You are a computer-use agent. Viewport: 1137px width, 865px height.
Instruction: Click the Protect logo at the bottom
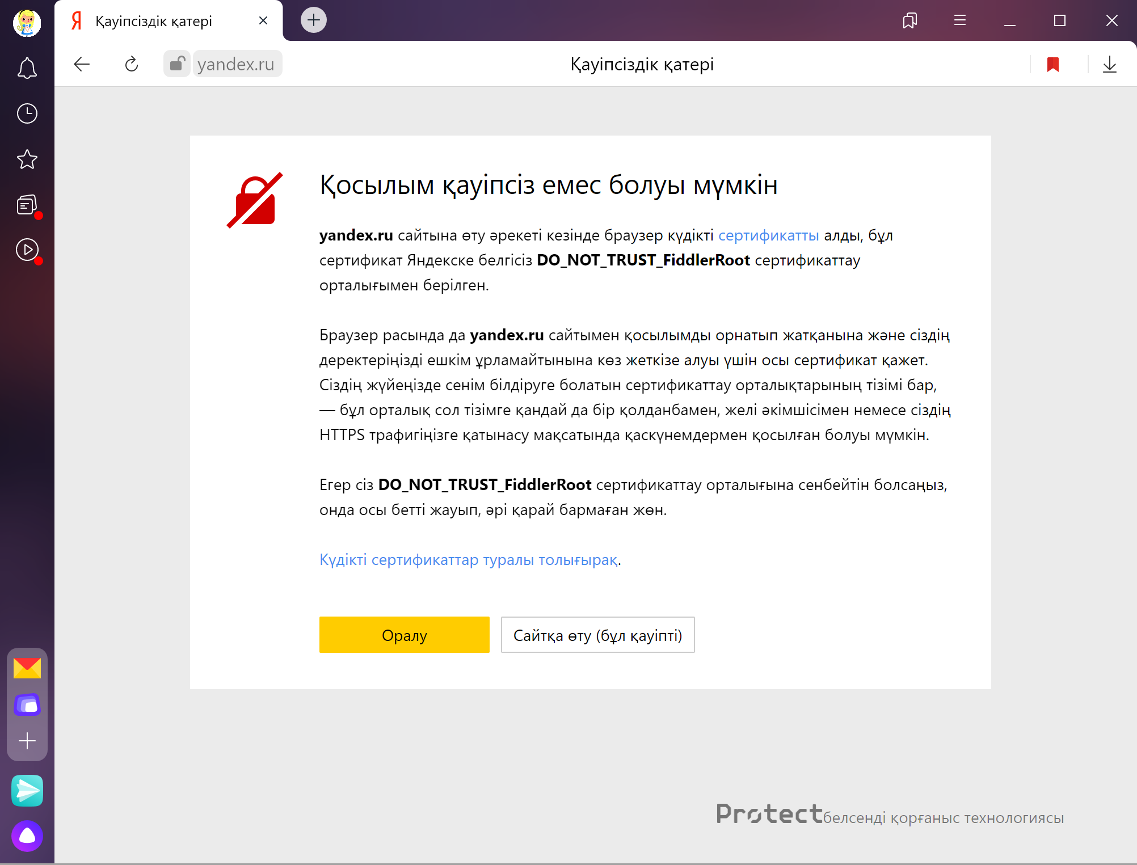point(769,814)
